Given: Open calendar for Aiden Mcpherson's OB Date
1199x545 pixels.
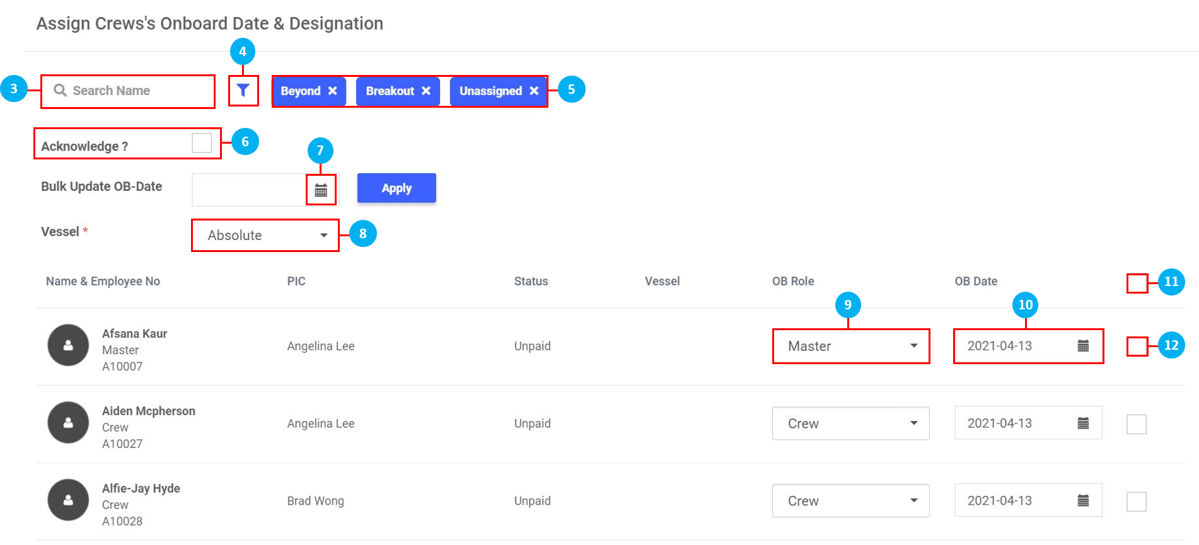Looking at the screenshot, I should (x=1083, y=423).
